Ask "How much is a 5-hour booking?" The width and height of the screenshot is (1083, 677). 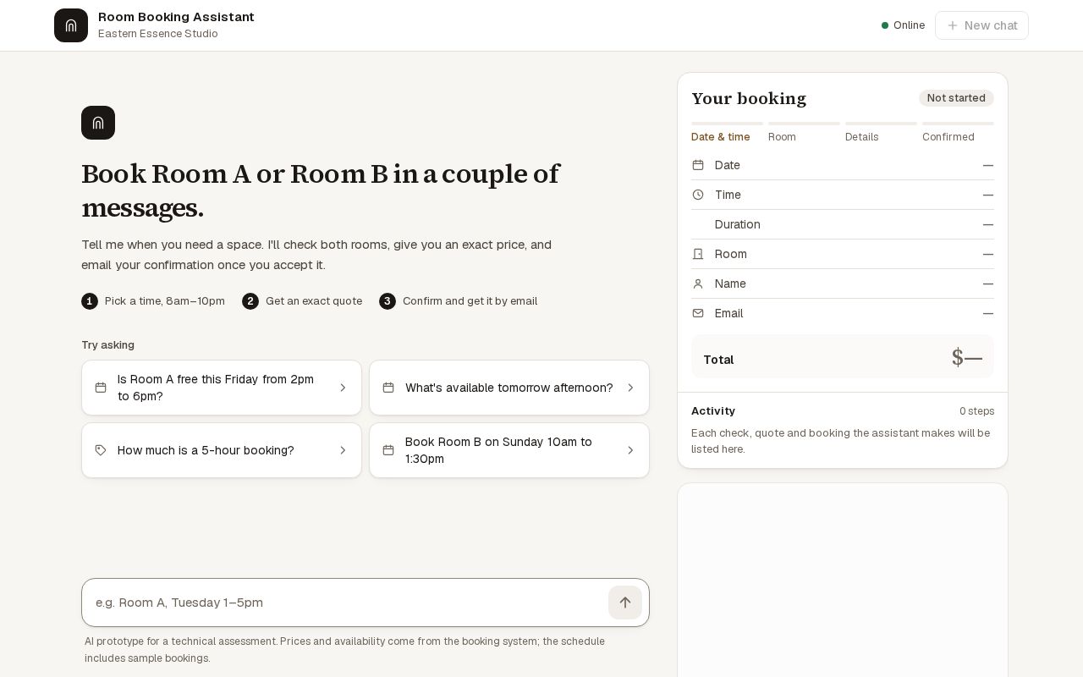tap(222, 450)
